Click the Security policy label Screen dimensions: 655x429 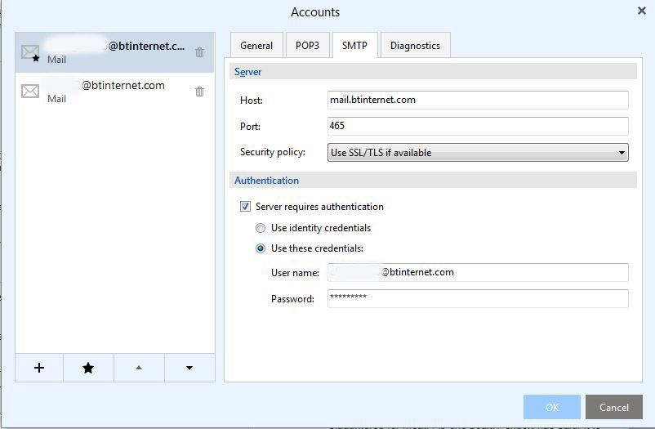coord(272,152)
